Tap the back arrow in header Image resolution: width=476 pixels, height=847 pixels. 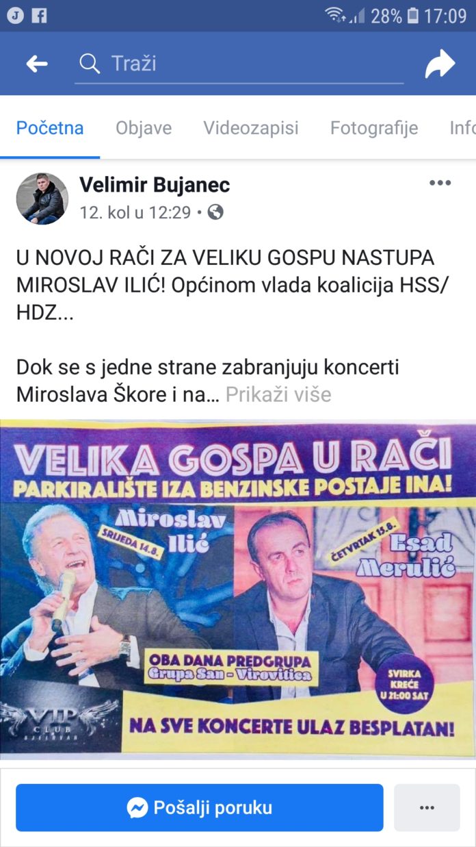point(37,64)
